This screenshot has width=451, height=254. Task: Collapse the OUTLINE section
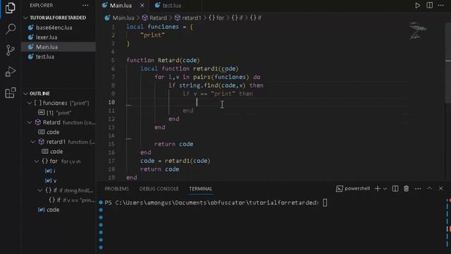tap(25, 94)
